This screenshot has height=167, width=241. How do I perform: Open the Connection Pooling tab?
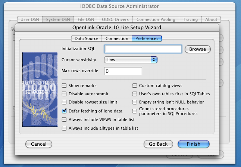(156, 19)
